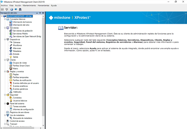Select Eventos analíticos in the tree

click(x=20, y=86)
